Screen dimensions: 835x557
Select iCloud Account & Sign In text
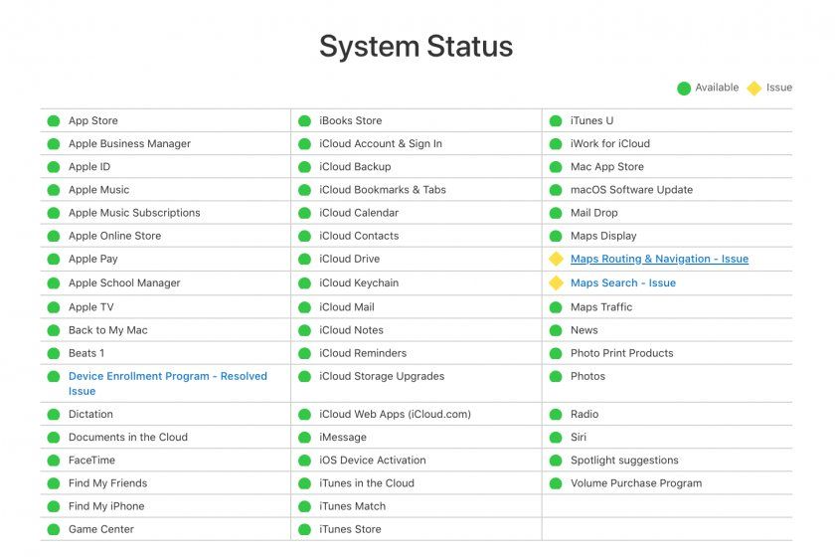[x=381, y=144]
